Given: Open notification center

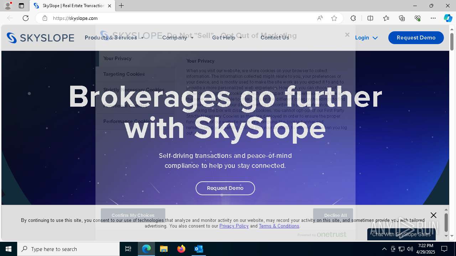Looking at the screenshot, I should pos(444,249).
